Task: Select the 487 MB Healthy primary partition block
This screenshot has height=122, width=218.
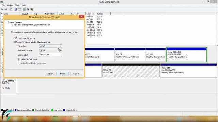Action: (155, 55)
